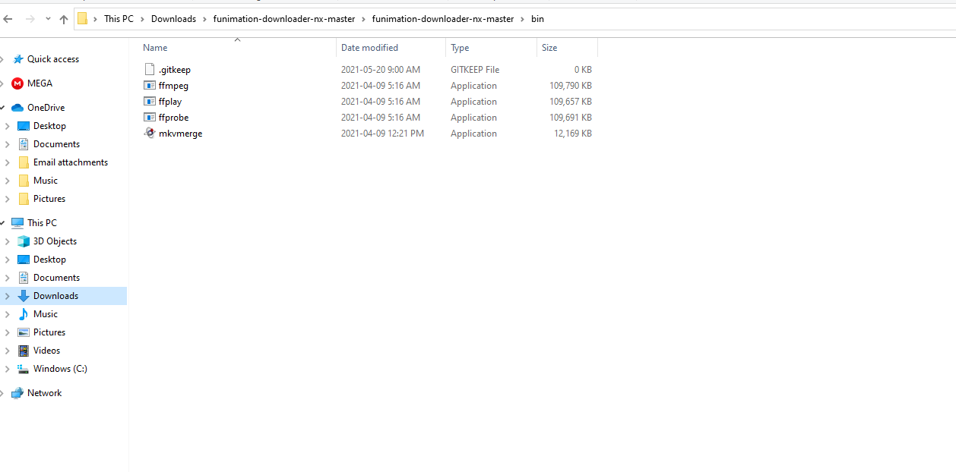This screenshot has width=956, height=472.
Task: Select the ffplay file row
Action: (x=369, y=102)
